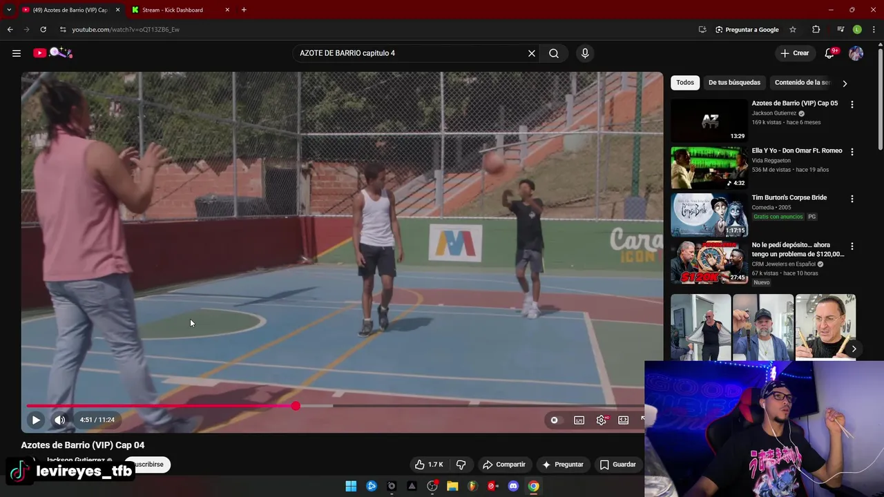Advance the Shorts carousel arrow
Screen dimensions: 884x497
coord(854,349)
